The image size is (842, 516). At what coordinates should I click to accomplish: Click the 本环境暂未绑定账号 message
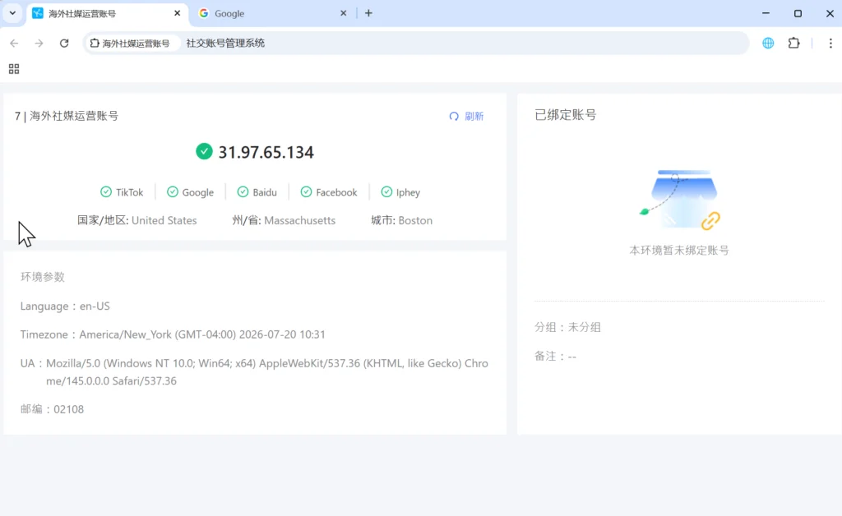(679, 251)
